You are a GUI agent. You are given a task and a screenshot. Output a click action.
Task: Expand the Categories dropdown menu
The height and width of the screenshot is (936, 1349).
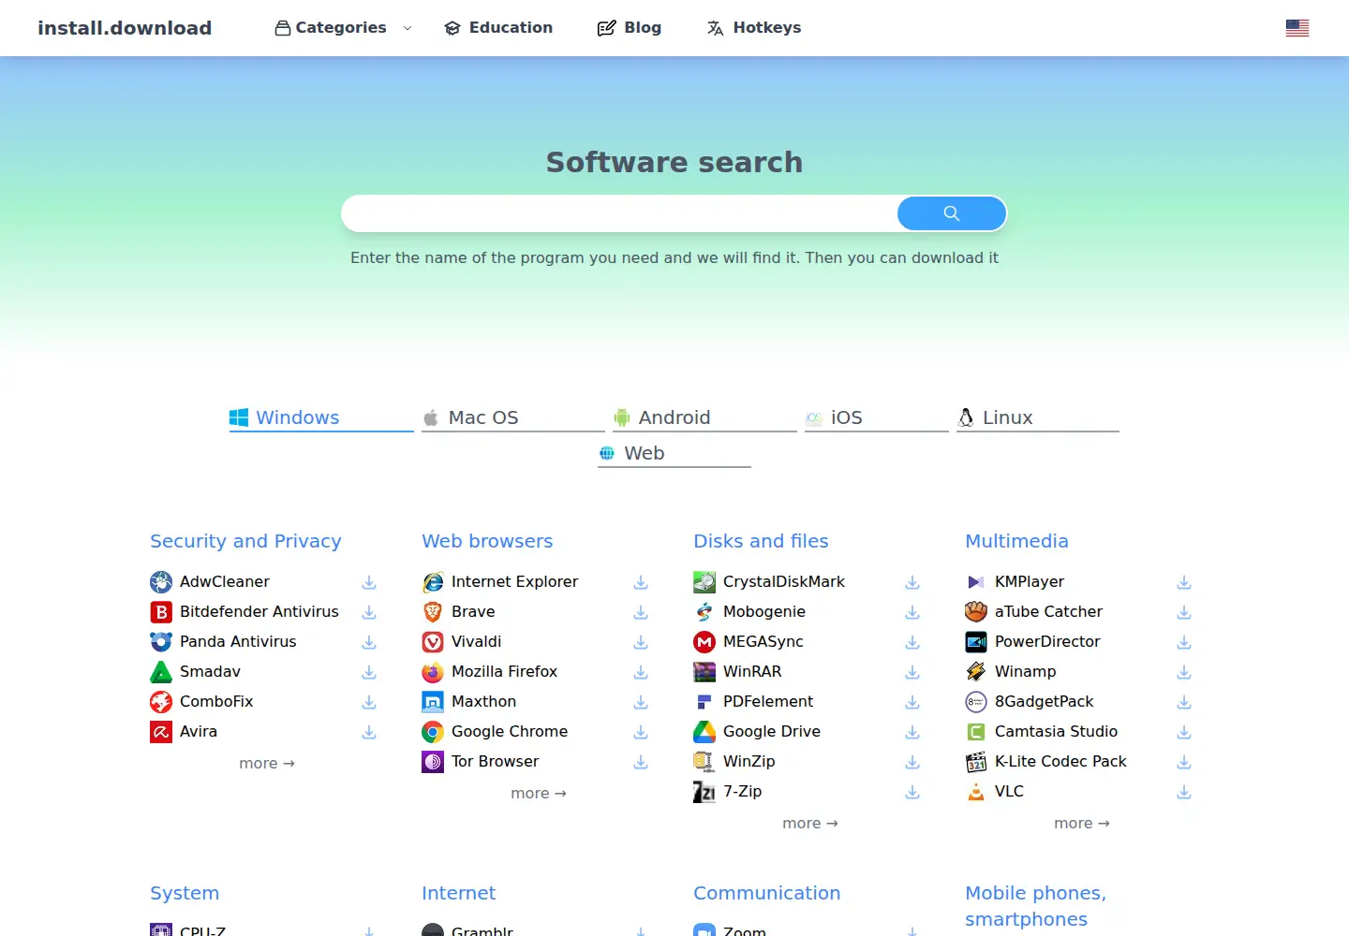click(343, 28)
